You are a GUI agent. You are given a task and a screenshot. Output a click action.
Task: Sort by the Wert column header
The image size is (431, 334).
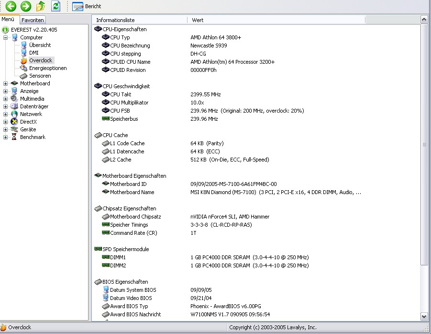click(x=276, y=20)
